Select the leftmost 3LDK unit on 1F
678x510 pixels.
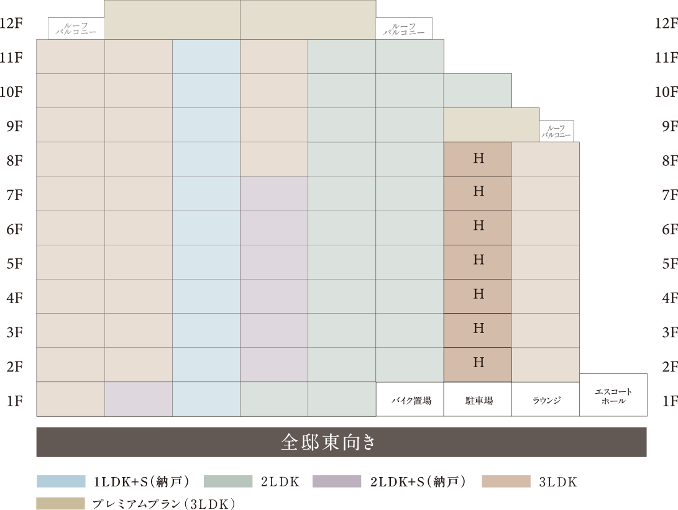tap(70, 399)
